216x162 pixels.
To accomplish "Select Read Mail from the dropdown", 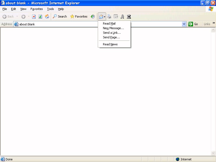I will (x=114, y=23).
